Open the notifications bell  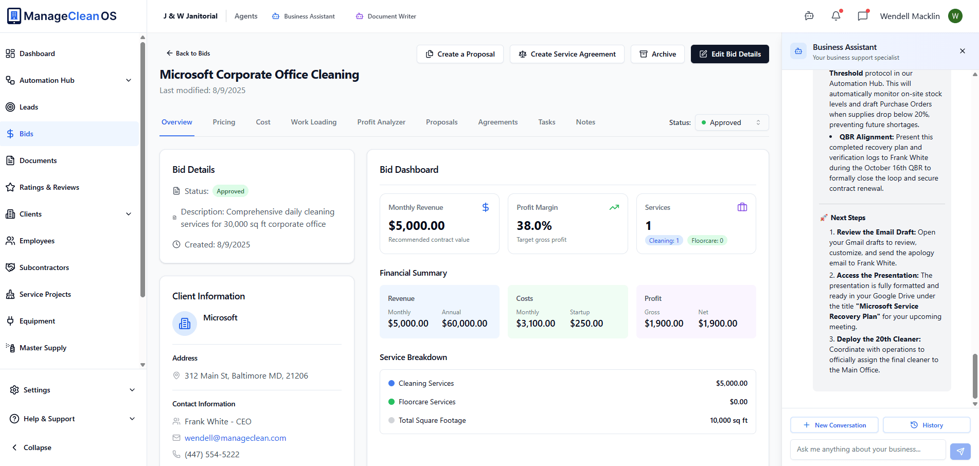(836, 16)
